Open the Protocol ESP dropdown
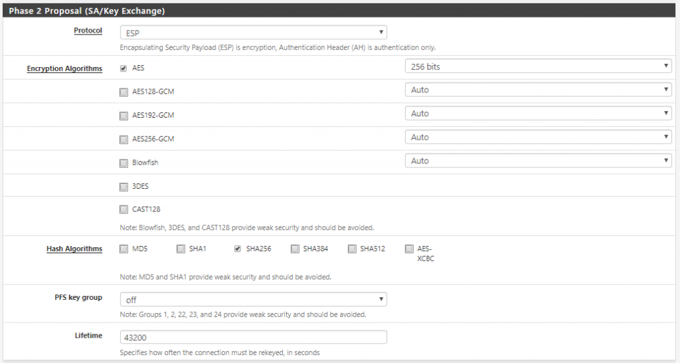The height and width of the screenshot is (363, 680). coord(253,33)
